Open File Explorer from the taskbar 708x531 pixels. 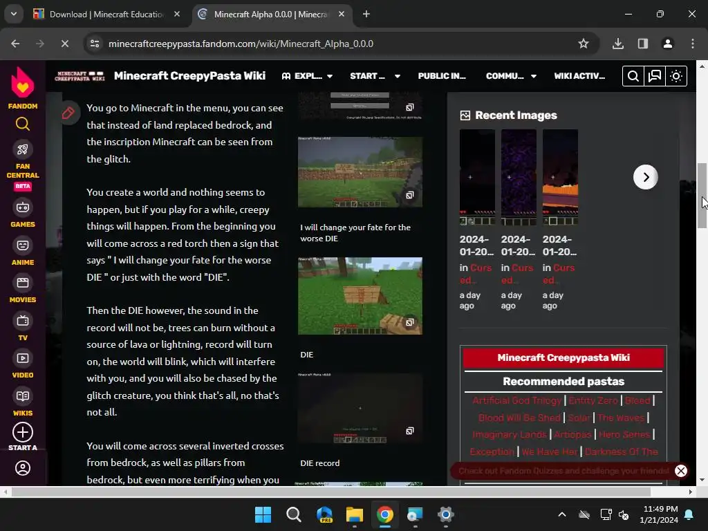[355, 514]
